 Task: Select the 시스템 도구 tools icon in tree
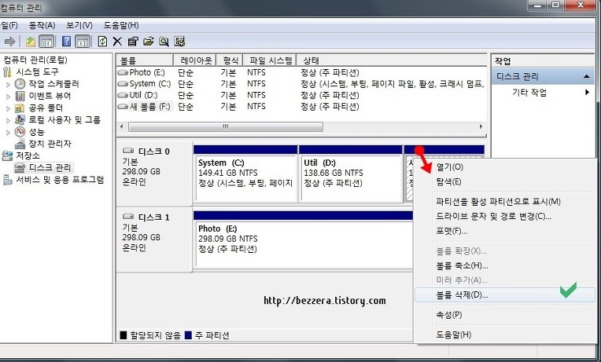pos(7,72)
